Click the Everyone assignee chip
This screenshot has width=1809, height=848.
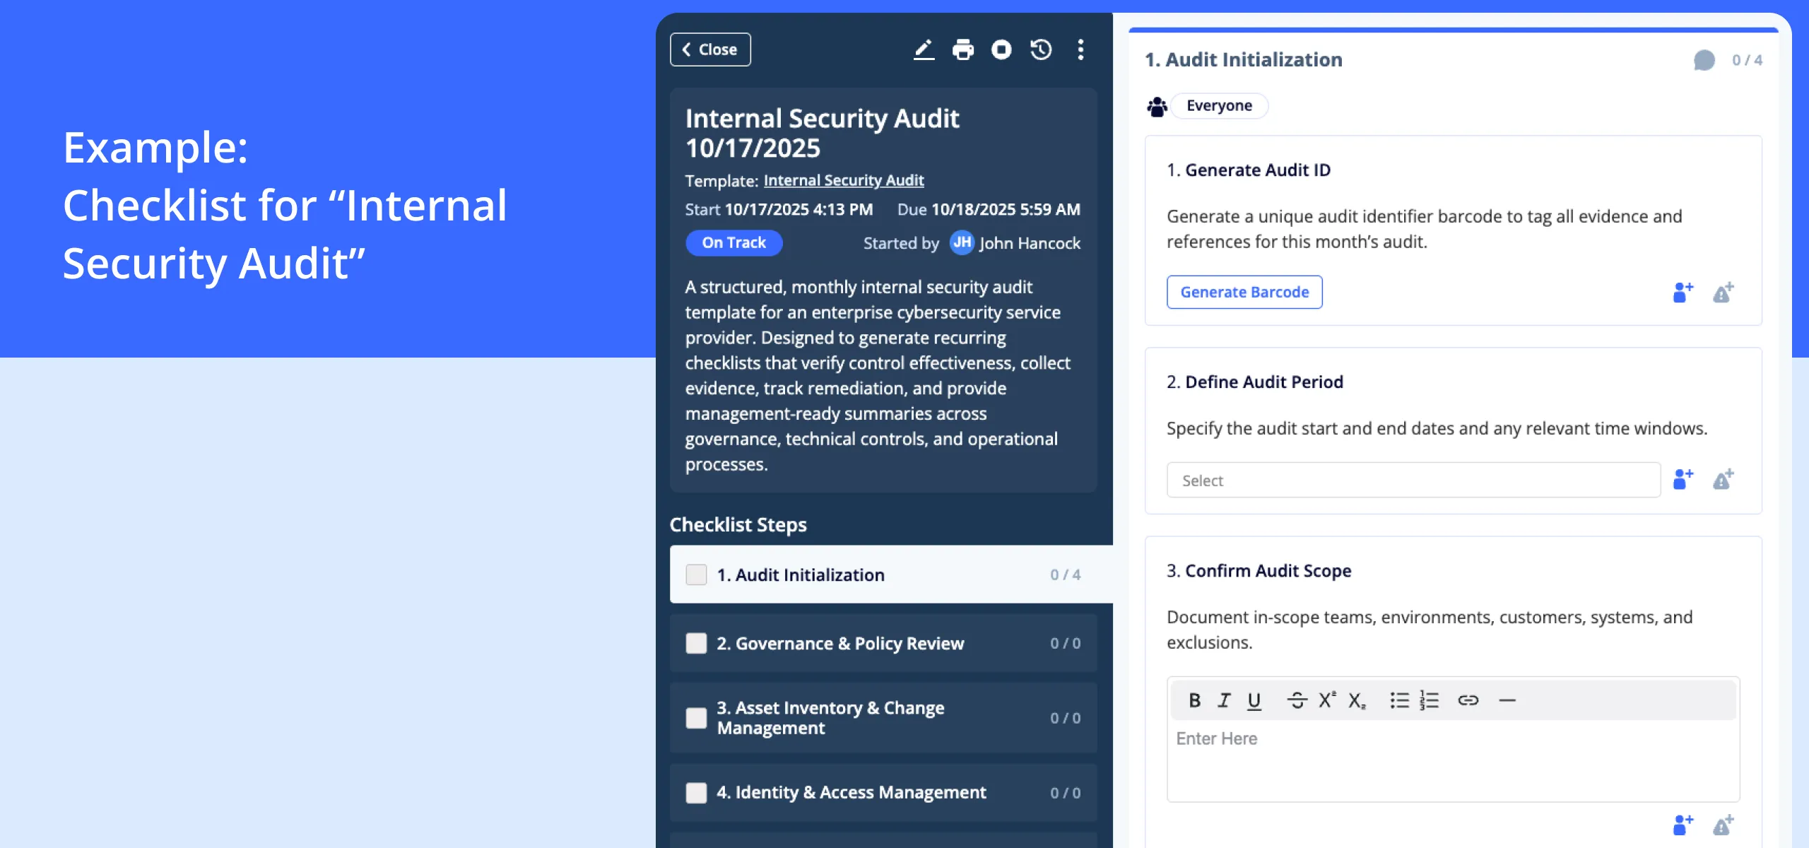[1219, 106]
